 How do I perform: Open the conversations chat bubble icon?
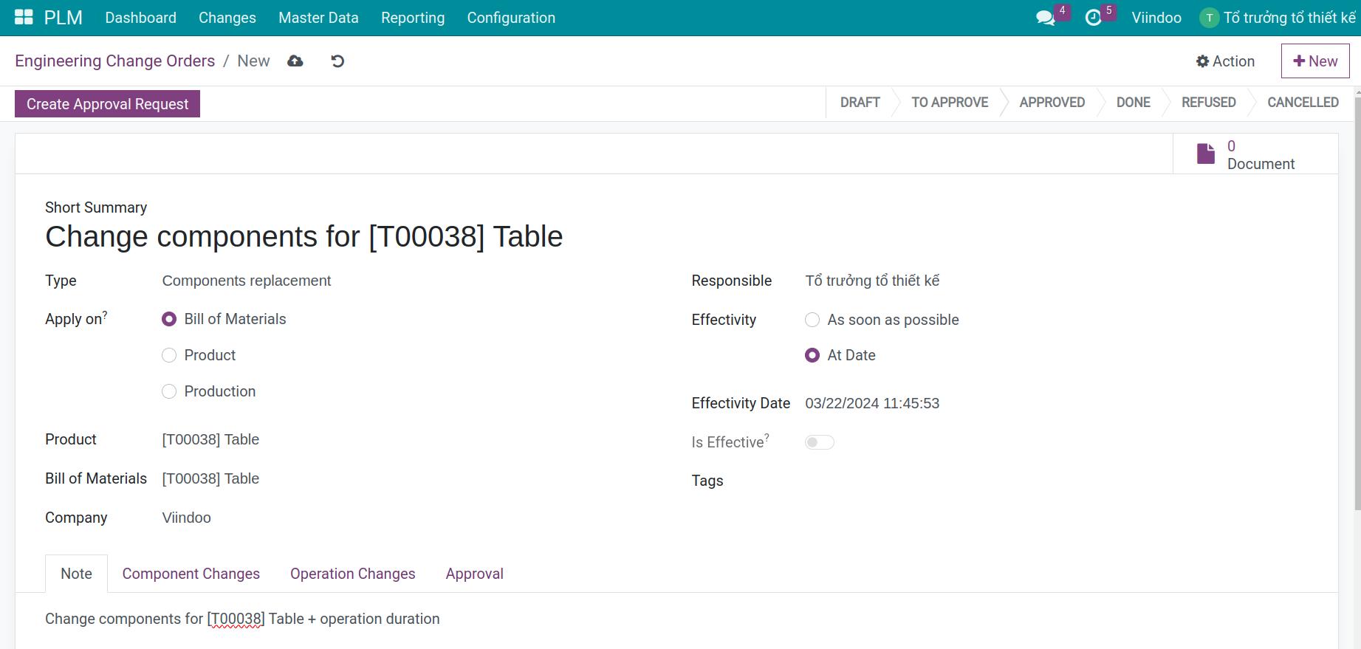(1045, 18)
